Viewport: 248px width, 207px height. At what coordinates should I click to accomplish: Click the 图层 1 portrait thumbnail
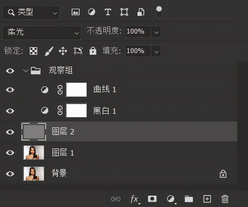click(x=34, y=153)
